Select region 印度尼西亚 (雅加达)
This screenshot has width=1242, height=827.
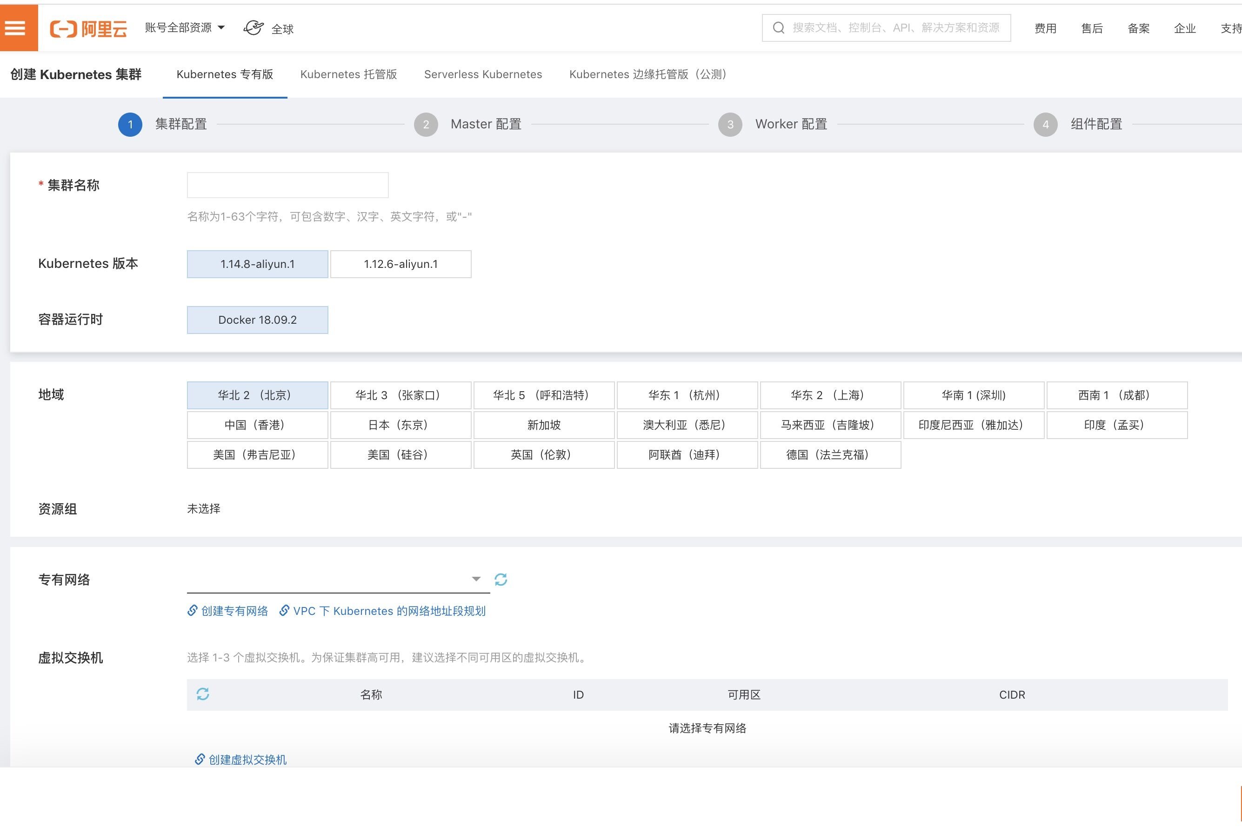974,425
